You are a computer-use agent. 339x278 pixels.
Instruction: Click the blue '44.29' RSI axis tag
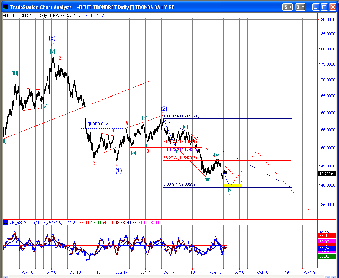[x=327, y=249]
